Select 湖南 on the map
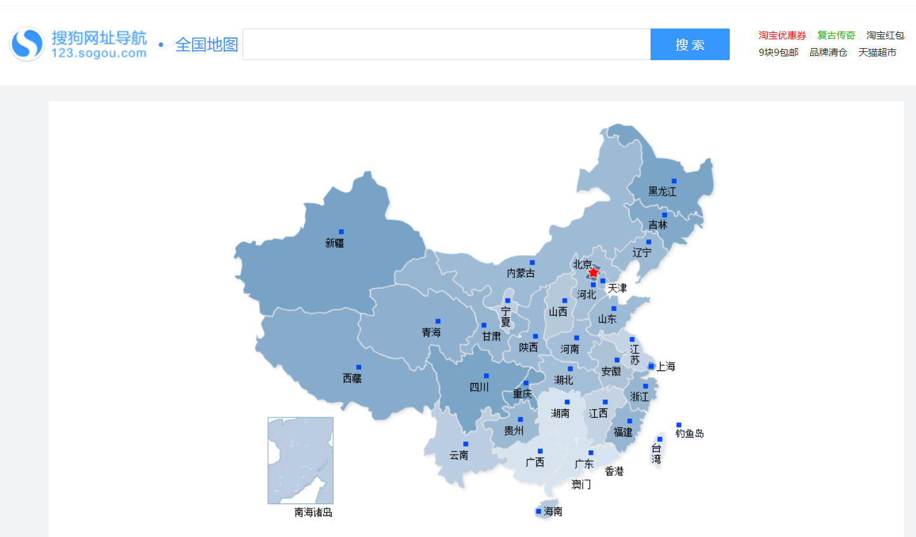Viewport: 916px width, 537px height. pyautogui.click(x=560, y=414)
